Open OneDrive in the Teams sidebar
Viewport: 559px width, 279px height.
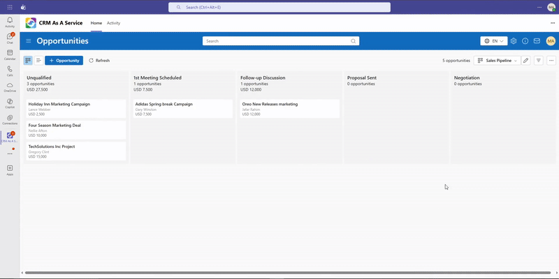tap(10, 87)
